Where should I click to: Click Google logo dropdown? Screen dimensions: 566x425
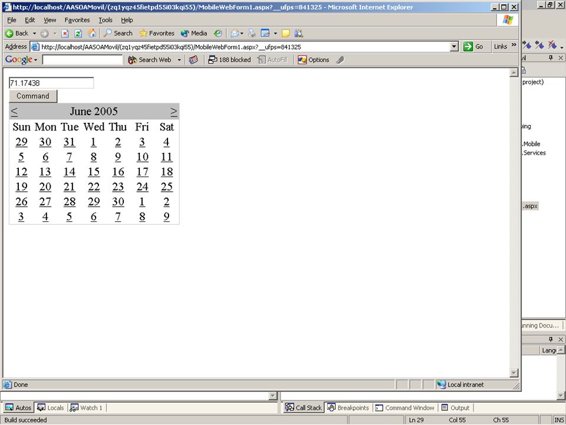[x=21, y=60]
